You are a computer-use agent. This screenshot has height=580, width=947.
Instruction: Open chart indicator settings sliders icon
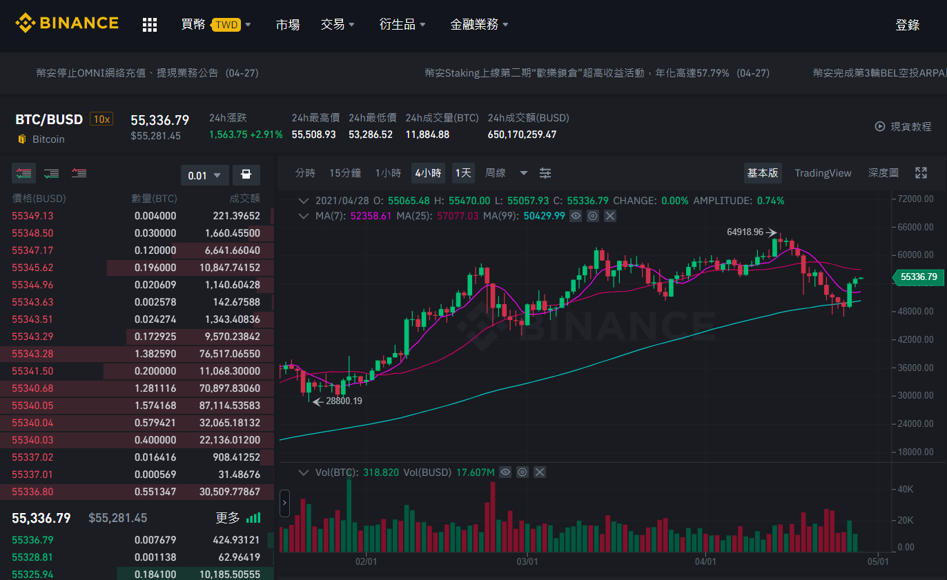click(x=545, y=173)
